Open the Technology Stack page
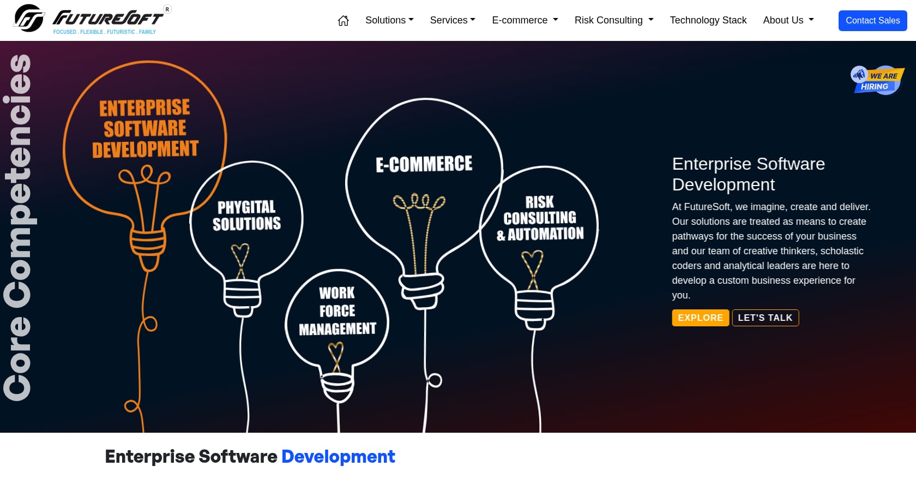Viewport: 916px width, 478px height. pyautogui.click(x=708, y=20)
